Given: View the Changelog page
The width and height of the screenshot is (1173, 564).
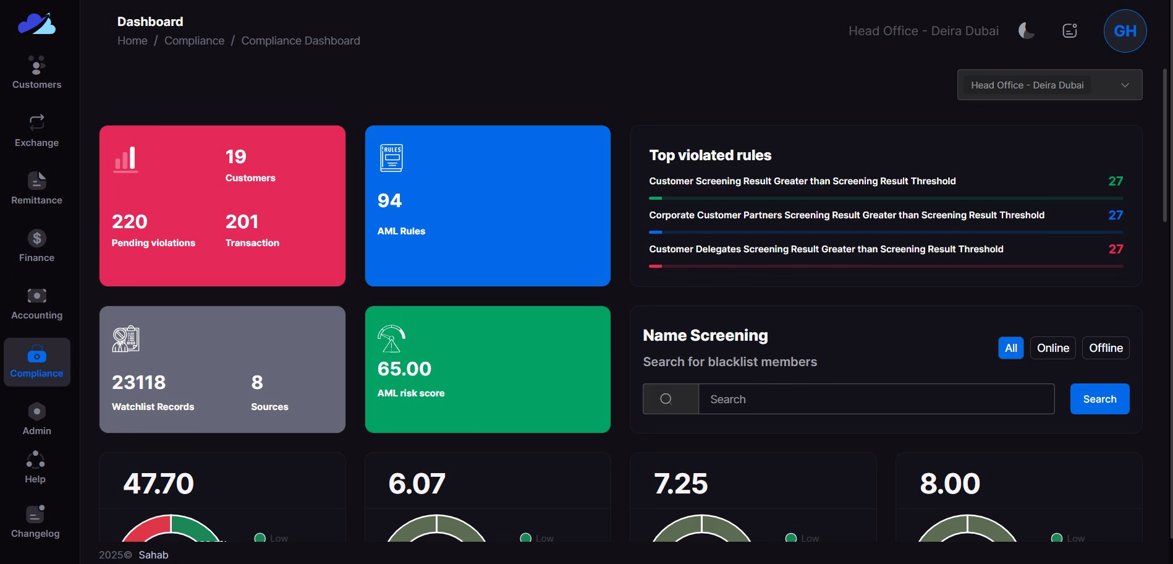Looking at the screenshot, I should [35, 522].
